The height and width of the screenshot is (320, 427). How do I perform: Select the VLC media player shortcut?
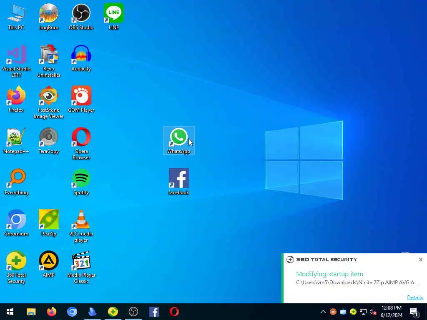click(81, 226)
